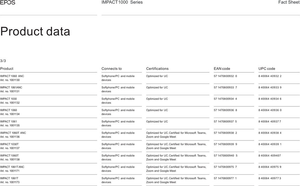Select the Product data heading
The height and width of the screenshot is (186, 300).
(35, 31)
